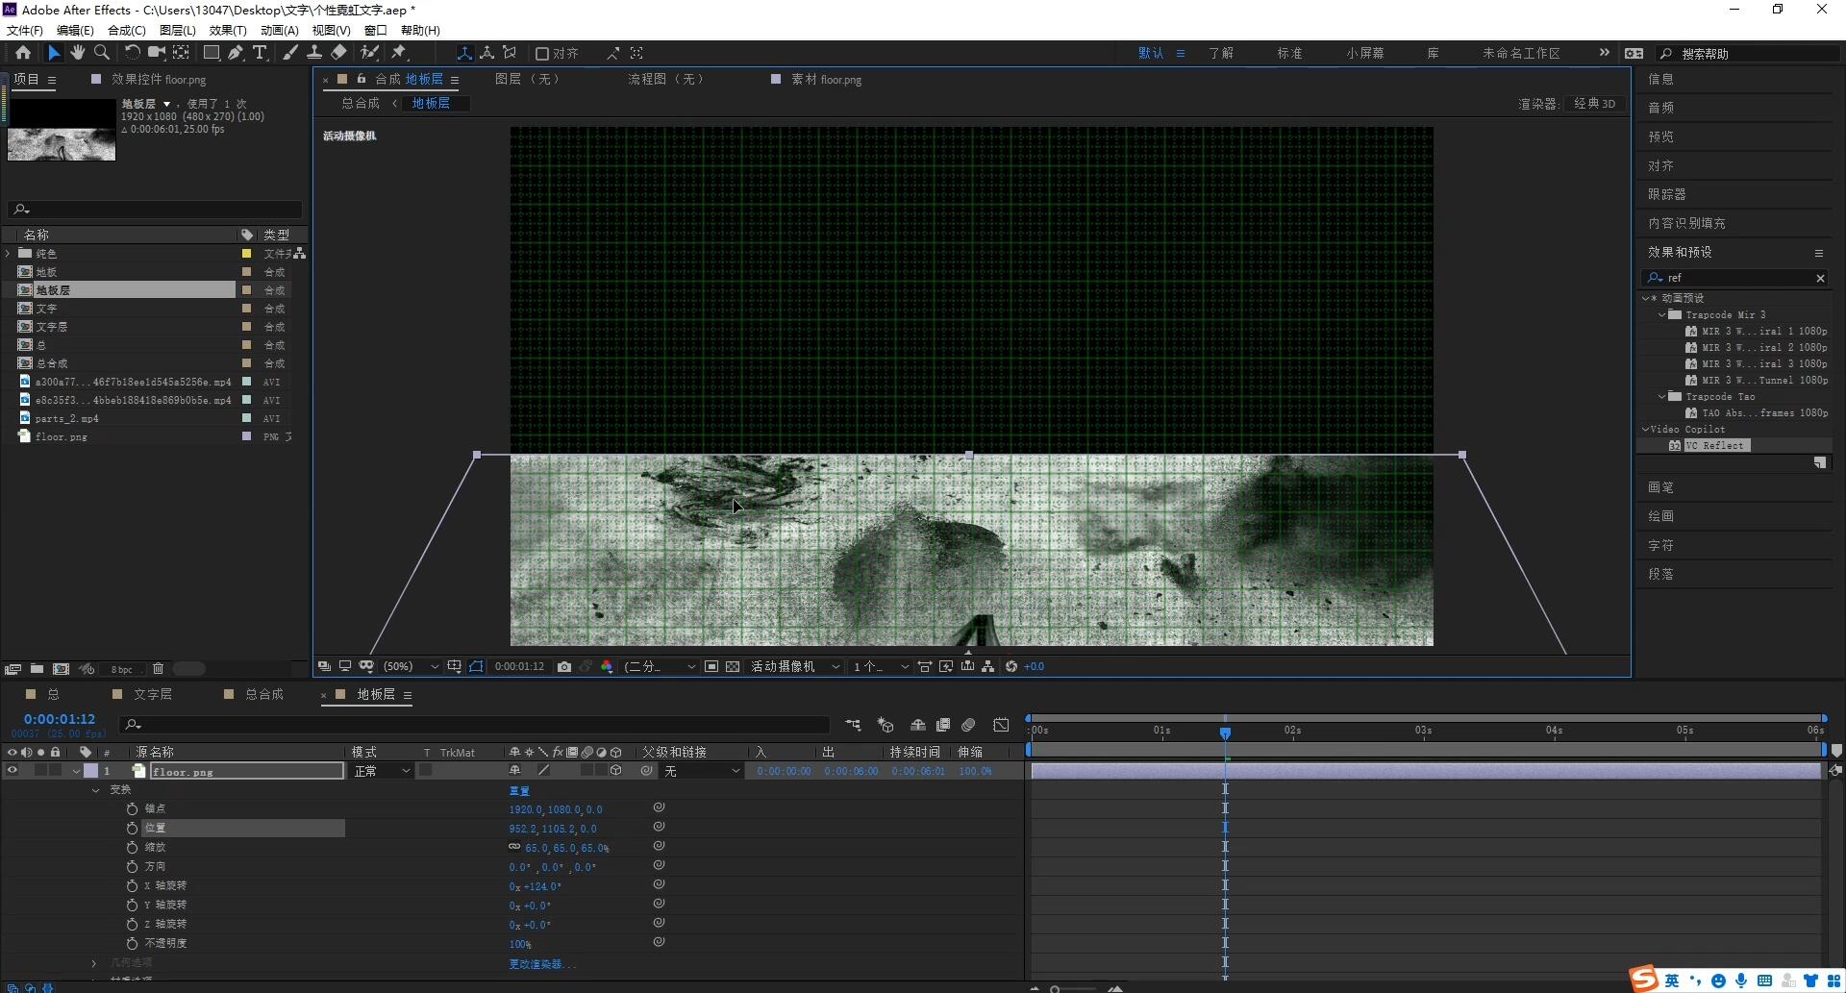1846x993 pixels.
Task: Select the Hand tool
Action: (78, 53)
